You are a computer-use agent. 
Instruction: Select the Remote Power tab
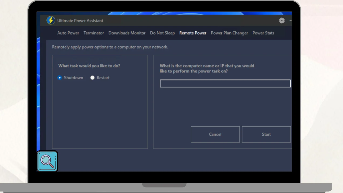coord(193,33)
